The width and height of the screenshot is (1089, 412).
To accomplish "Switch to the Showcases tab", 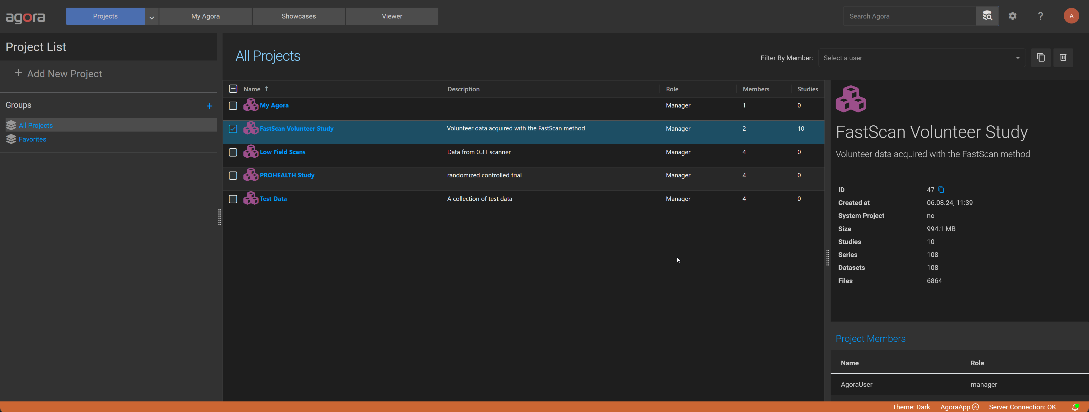I will click(x=299, y=16).
